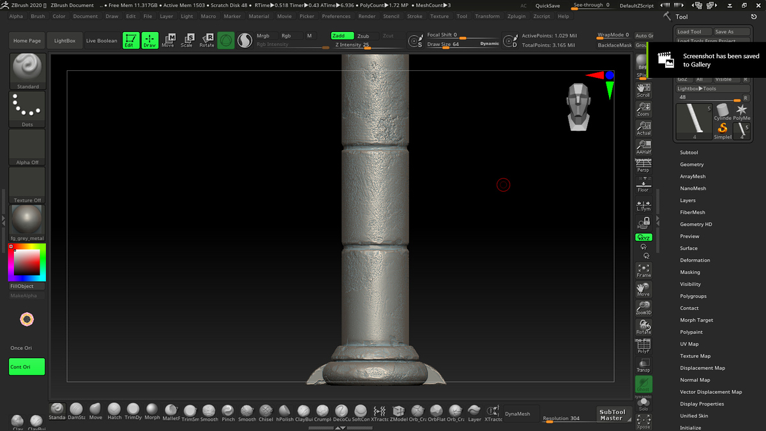Open the LightBox browser

point(64,40)
